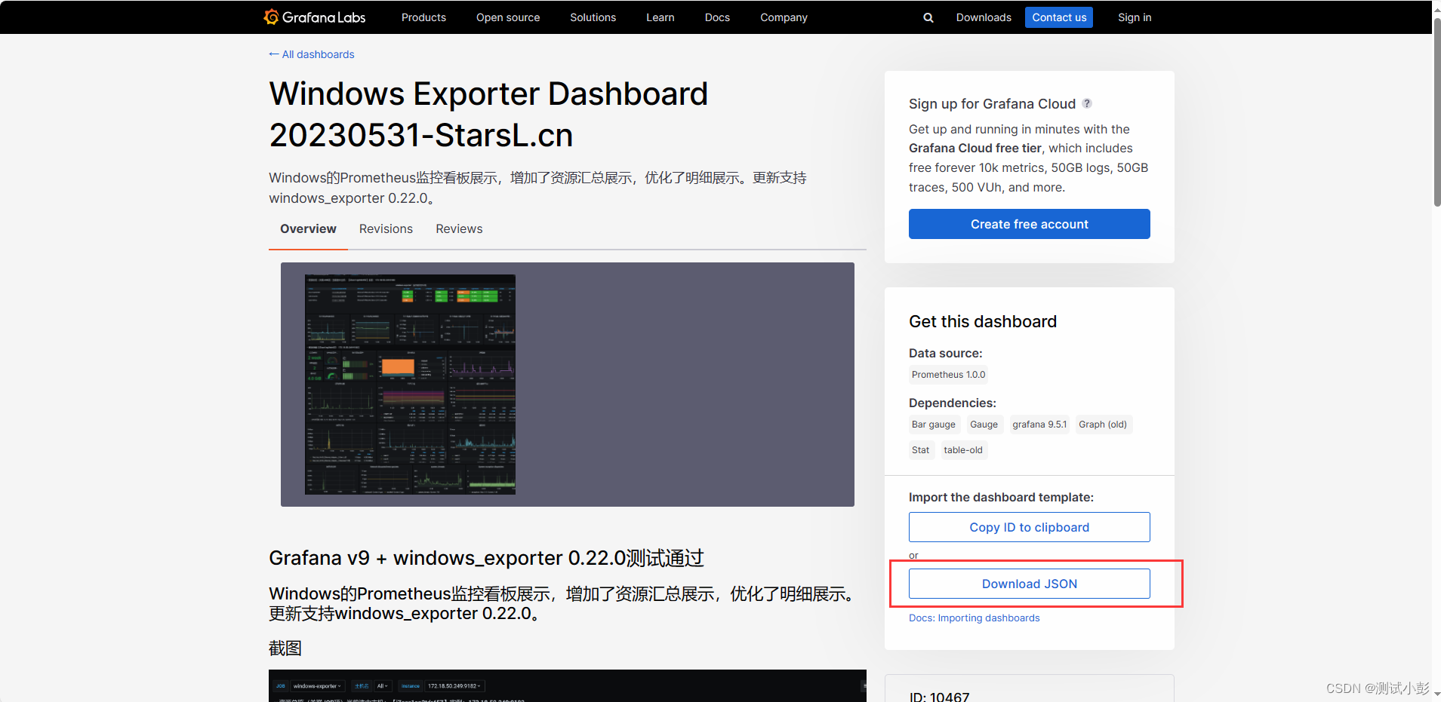1441x702 pixels.
Task: Go back to All dashboards
Action: point(312,54)
